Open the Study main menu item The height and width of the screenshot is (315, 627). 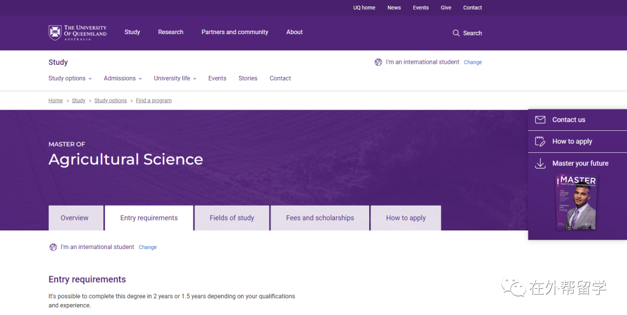tap(132, 32)
